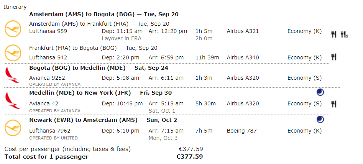Click the meal icon for Avianca 42

point(333,104)
